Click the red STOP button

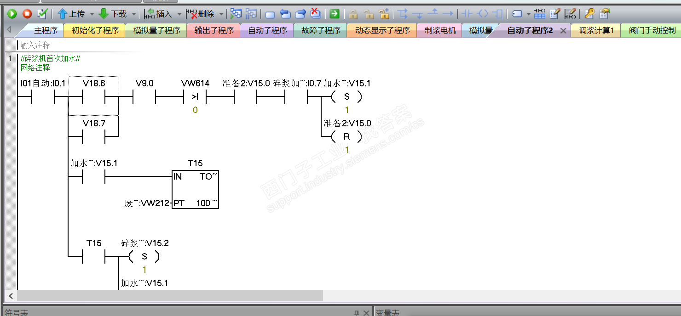click(x=27, y=14)
